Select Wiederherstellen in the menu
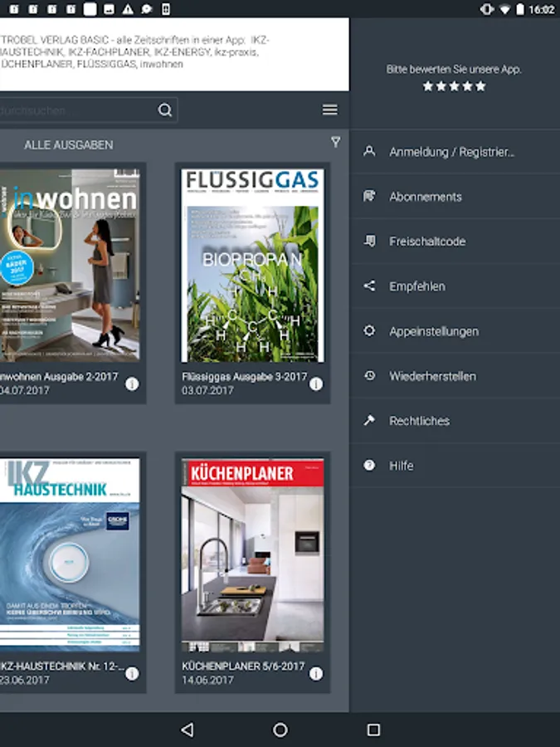Screen dimensions: 560x747 455,376
